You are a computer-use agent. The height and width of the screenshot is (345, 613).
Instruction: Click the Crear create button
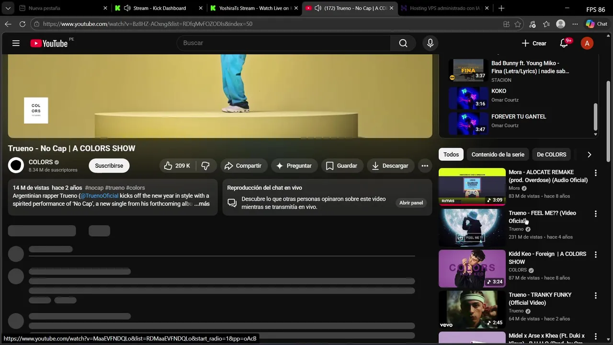tap(534, 43)
